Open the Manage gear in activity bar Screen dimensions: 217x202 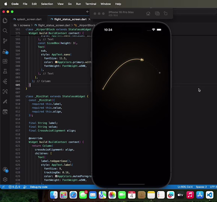[x=5, y=179]
